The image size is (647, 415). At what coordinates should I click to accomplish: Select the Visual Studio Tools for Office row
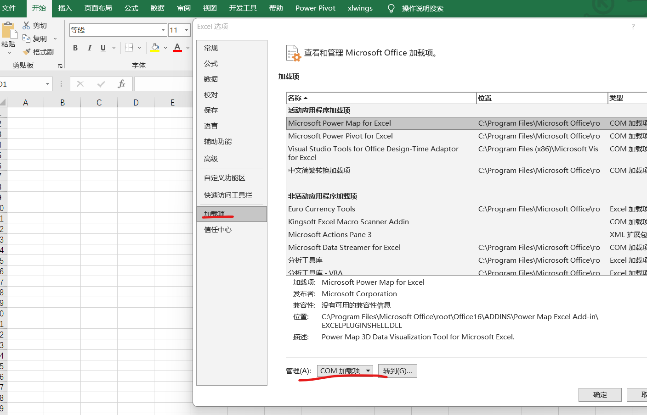tap(466, 153)
